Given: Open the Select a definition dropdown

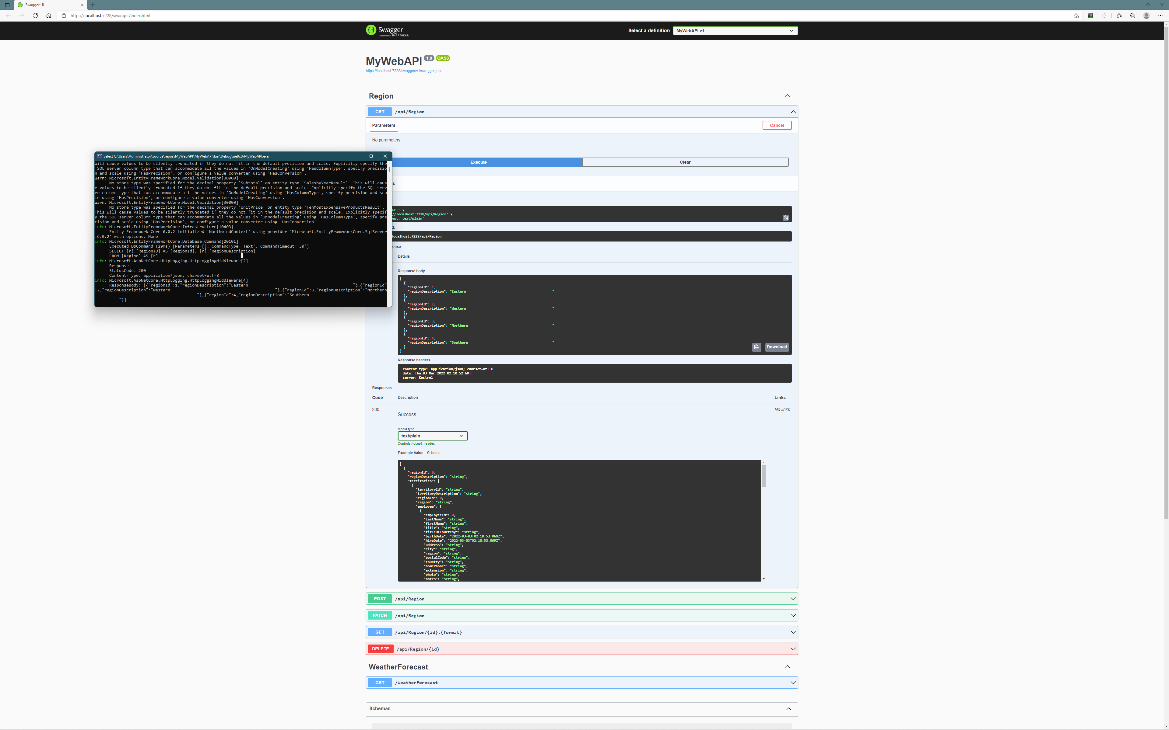Looking at the screenshot, I should pyautogui.click(x=735, y=30).
